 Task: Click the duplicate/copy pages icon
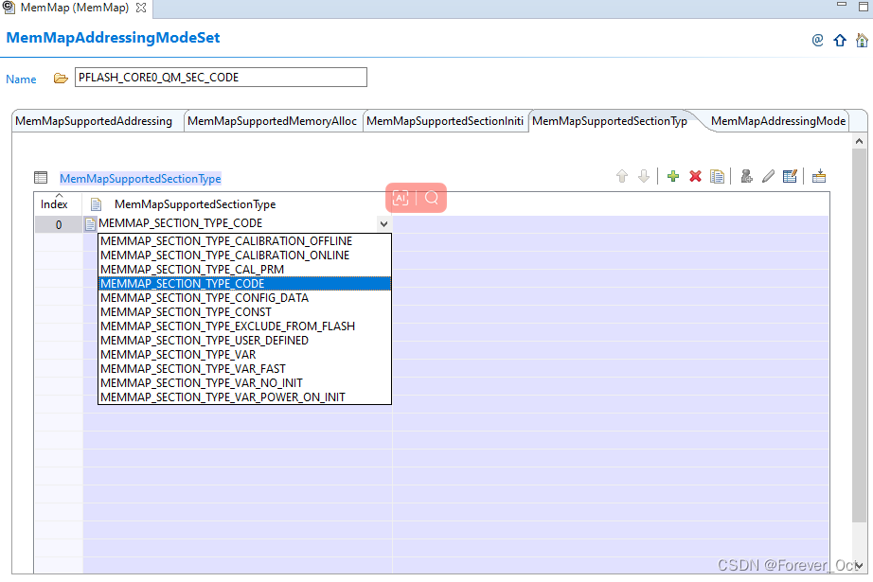[717, 176]
